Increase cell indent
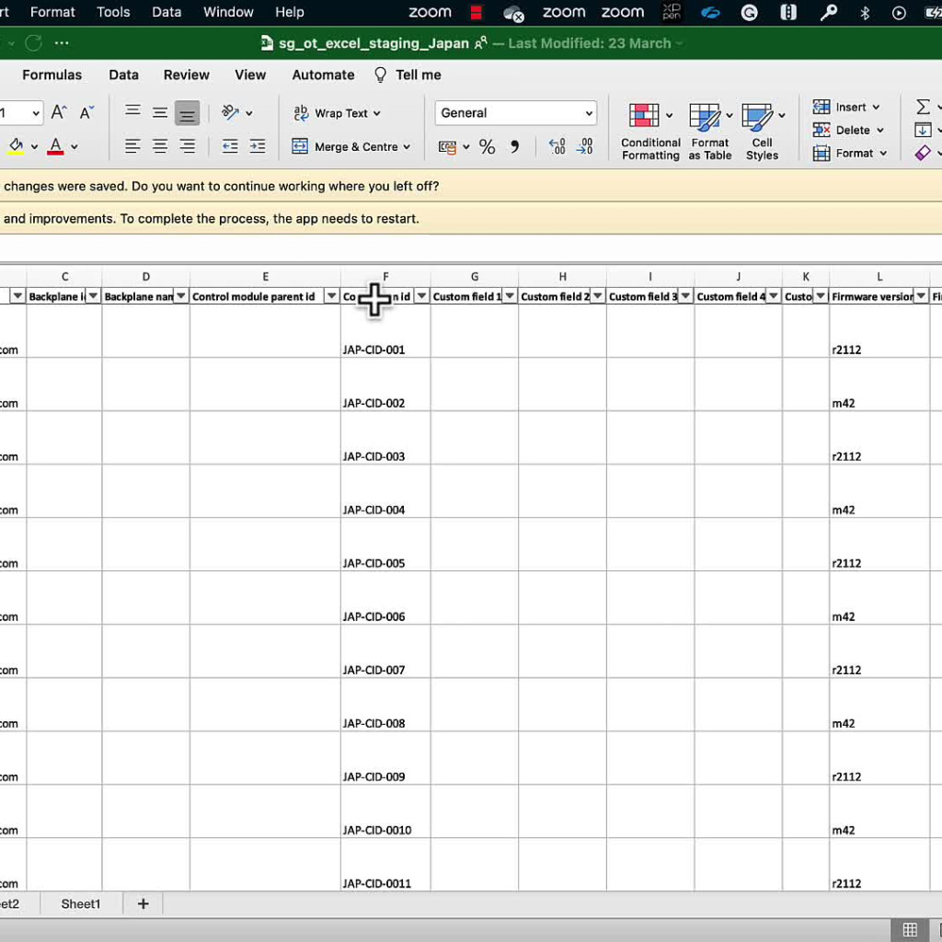This screenshot has width=942, height=942. point(258,146)
